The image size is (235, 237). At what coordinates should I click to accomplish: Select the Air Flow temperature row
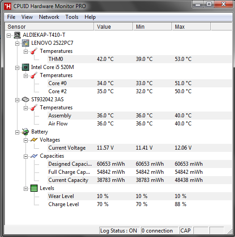(x=140, y=124)
